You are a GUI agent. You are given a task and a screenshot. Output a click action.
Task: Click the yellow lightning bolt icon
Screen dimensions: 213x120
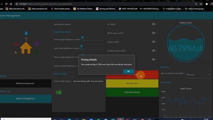point(16,53)
